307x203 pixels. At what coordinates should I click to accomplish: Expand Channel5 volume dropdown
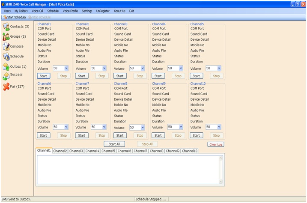point(219,68)
